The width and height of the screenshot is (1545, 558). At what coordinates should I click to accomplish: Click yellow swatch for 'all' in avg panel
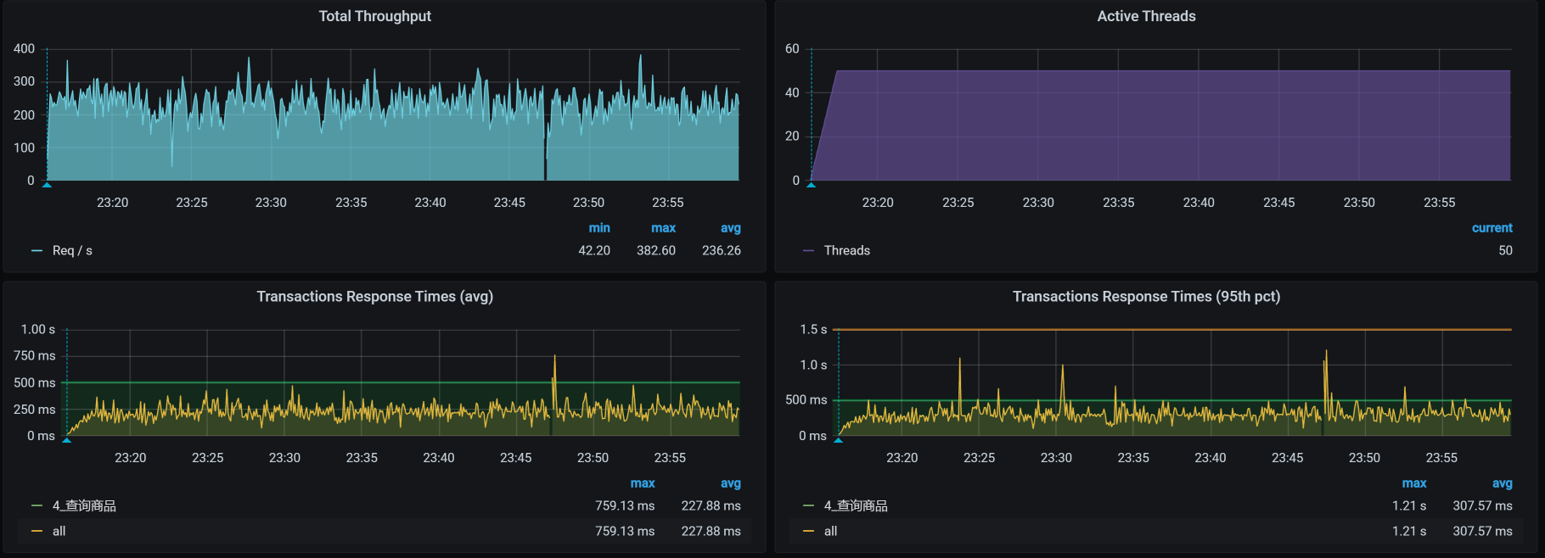[x=37, y=532]
